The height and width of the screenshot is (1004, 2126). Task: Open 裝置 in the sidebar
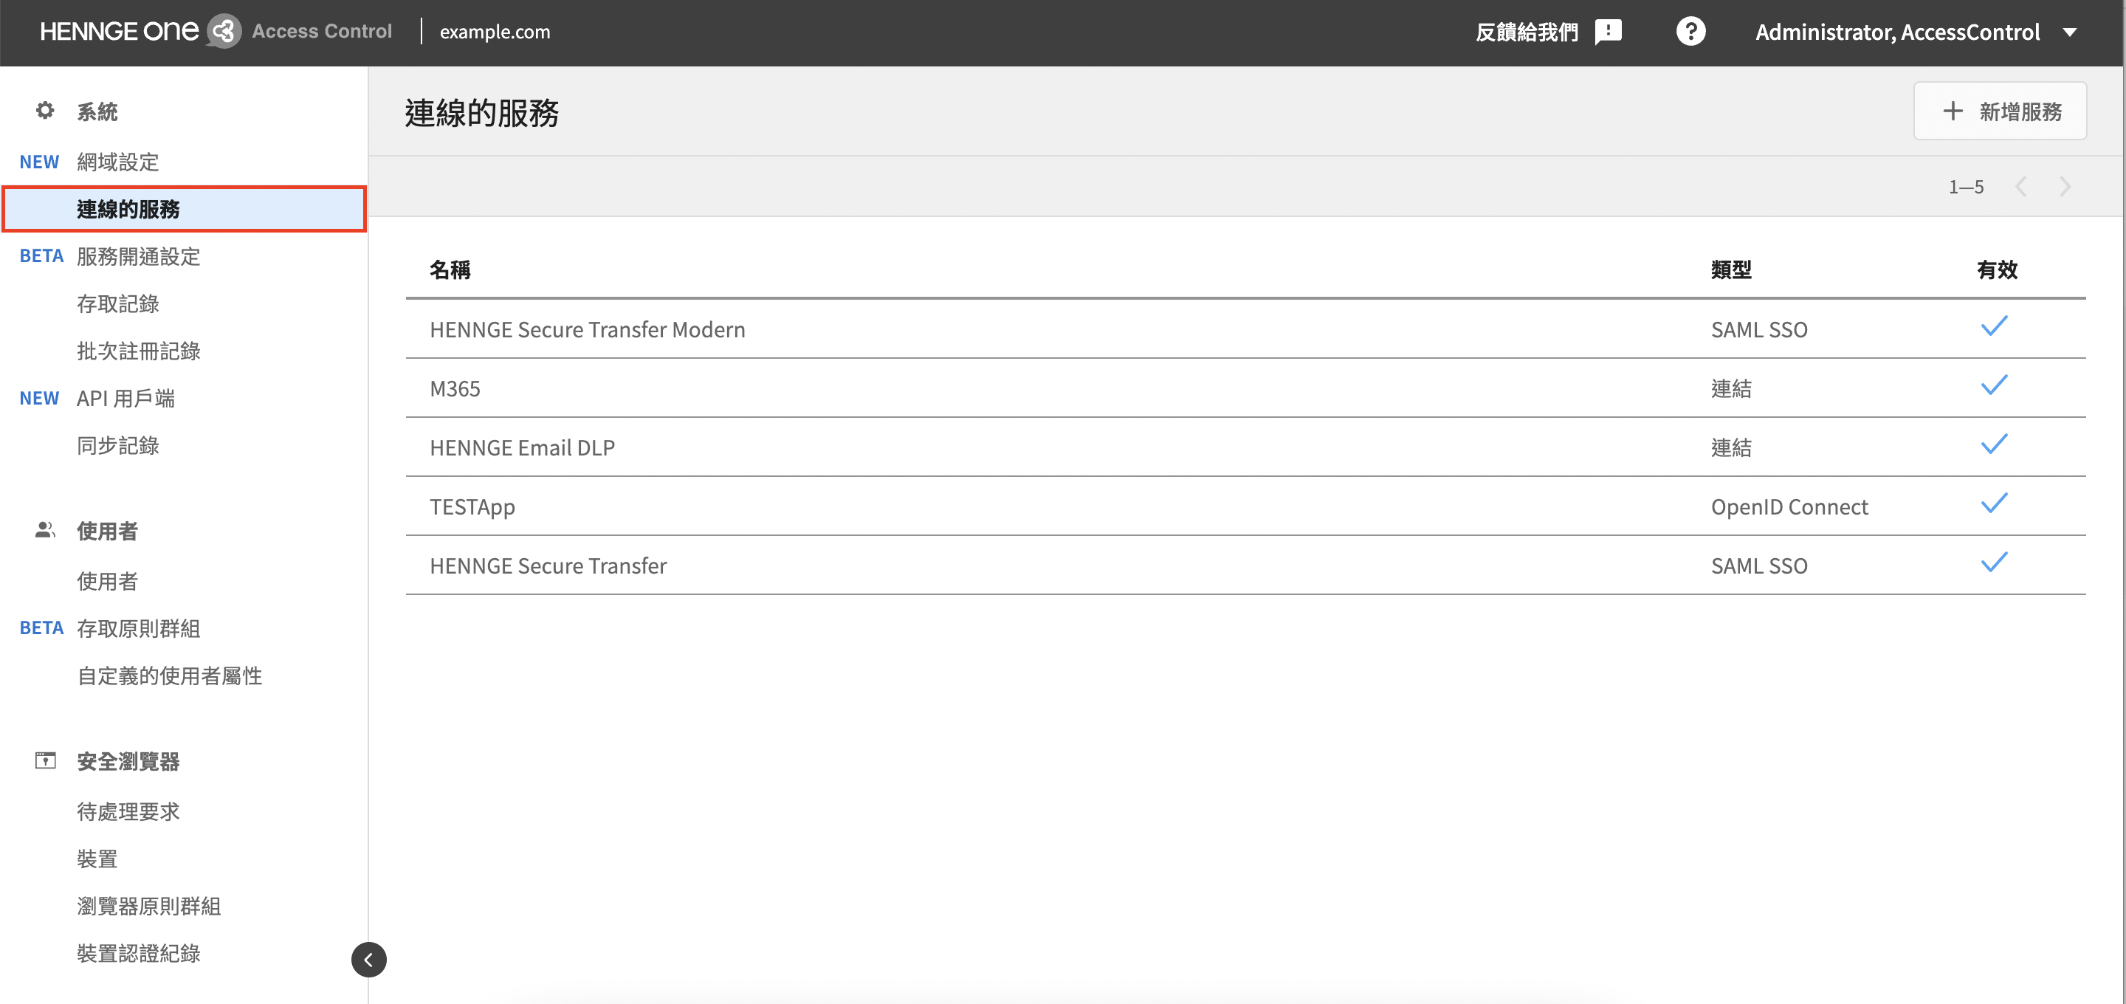click(97, 859)
